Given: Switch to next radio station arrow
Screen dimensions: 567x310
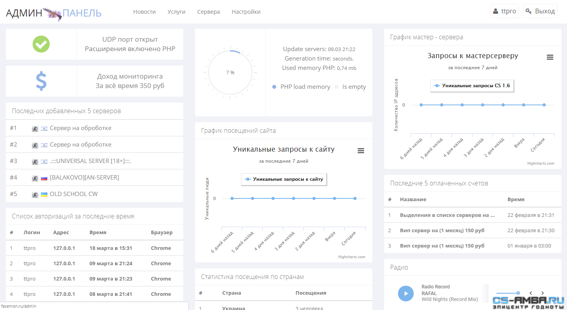Looking at the screenshot, I should (543, 293).
